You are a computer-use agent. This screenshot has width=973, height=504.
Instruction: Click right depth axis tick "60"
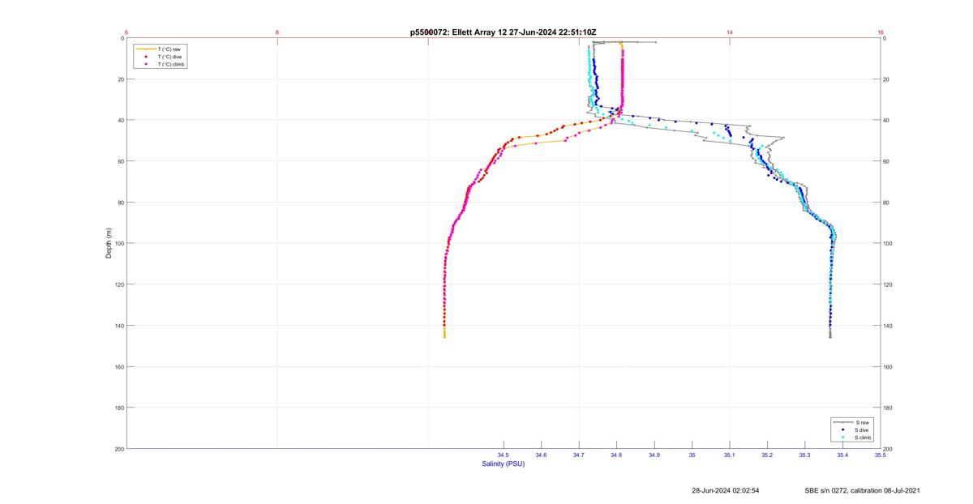coord(886,161)
